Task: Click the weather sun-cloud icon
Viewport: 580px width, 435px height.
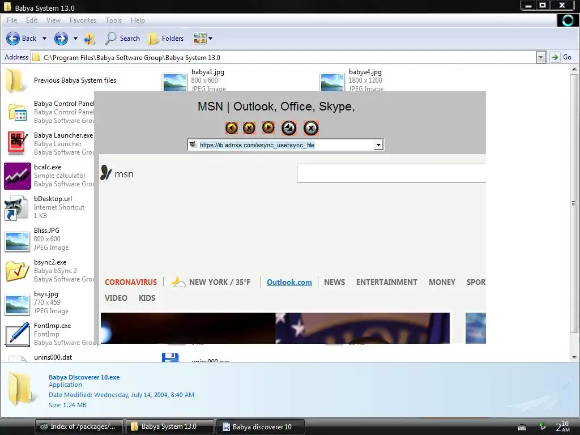Action: point(178,282)
